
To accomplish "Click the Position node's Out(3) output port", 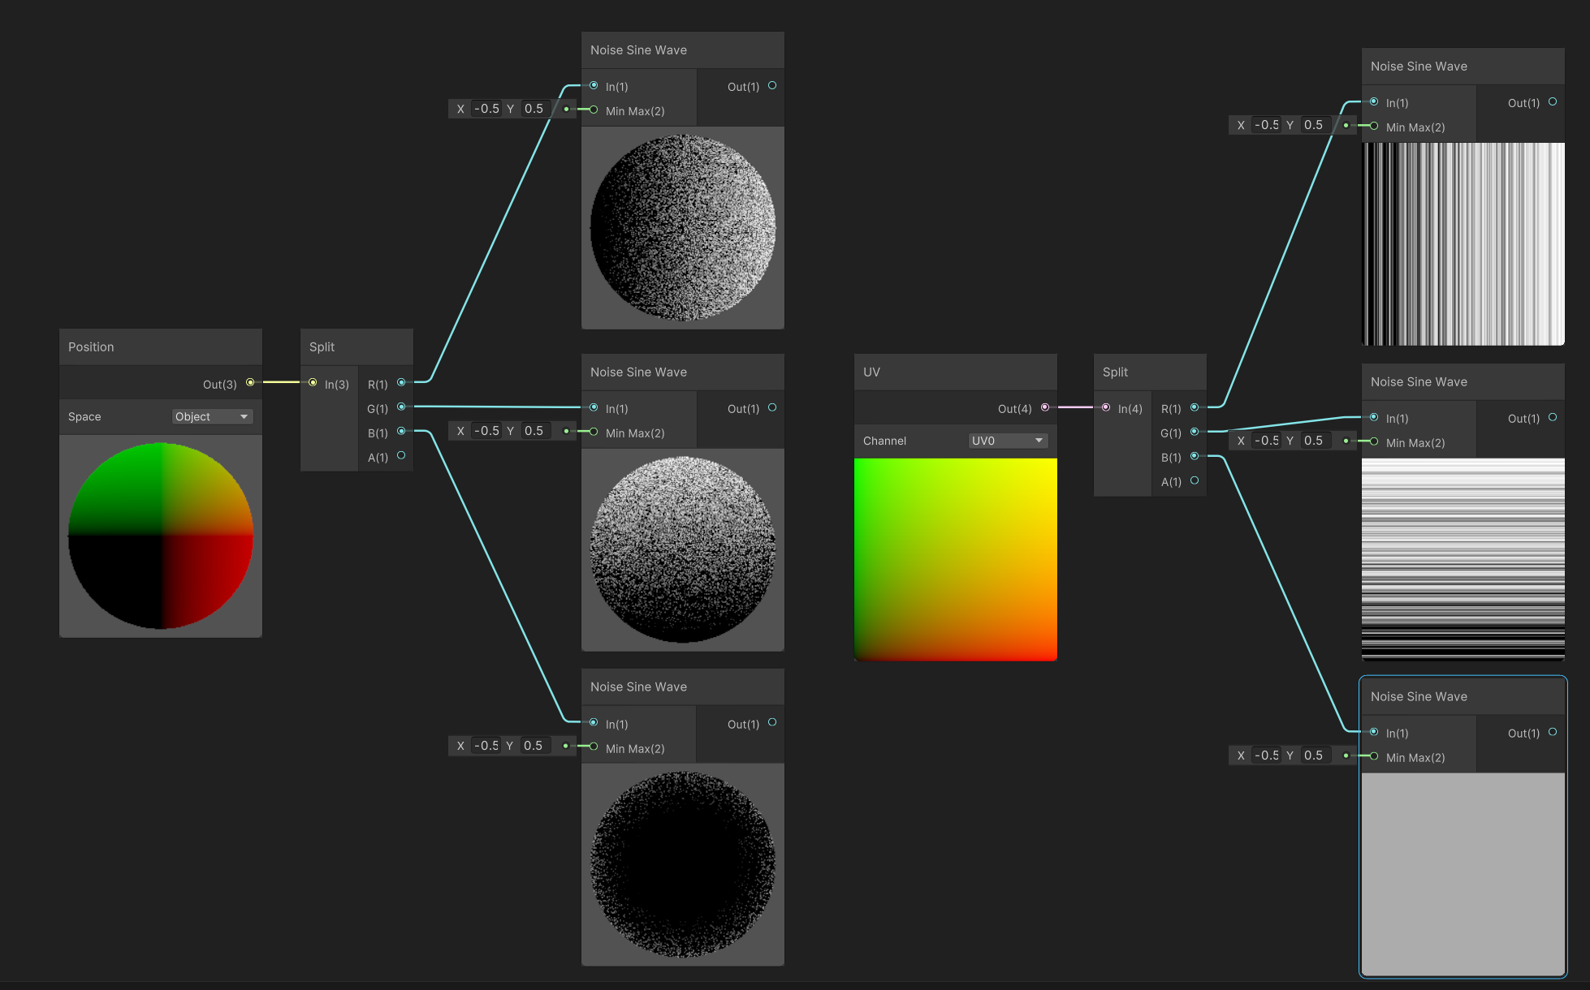I will [x=250, y=382].
